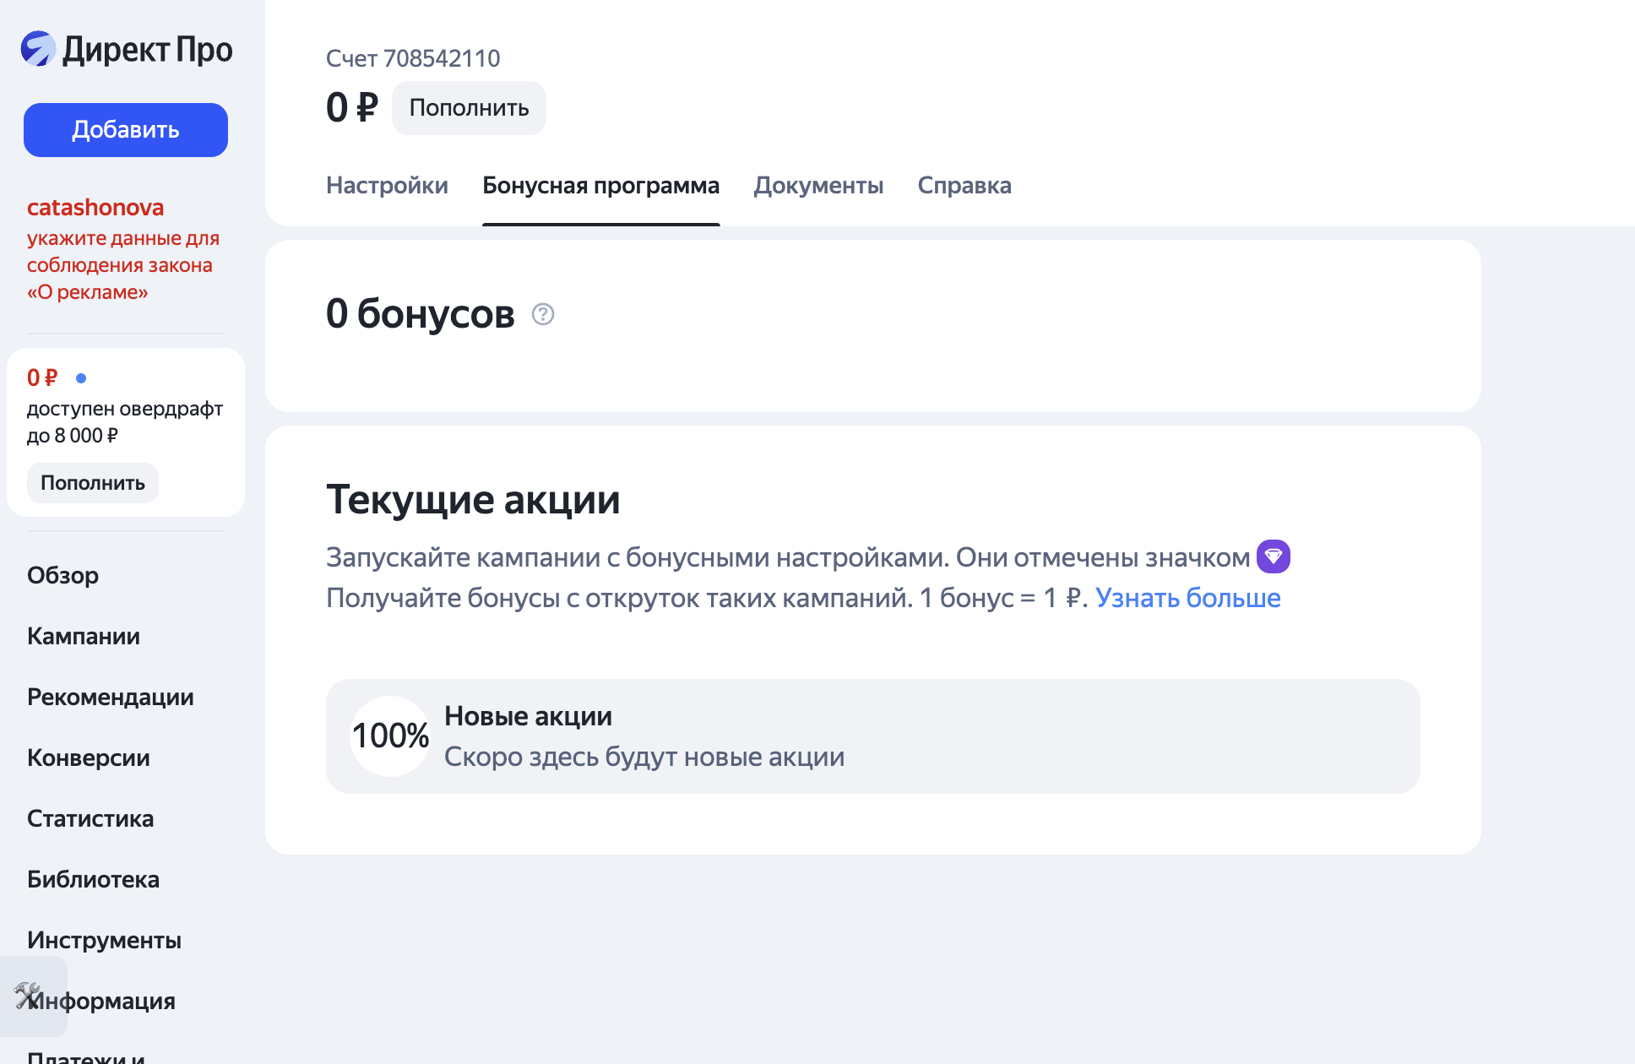Expand the Информация sidebar section
The width and height of the screenshot is (1635, 1064).
click(x=100, y=1001)
